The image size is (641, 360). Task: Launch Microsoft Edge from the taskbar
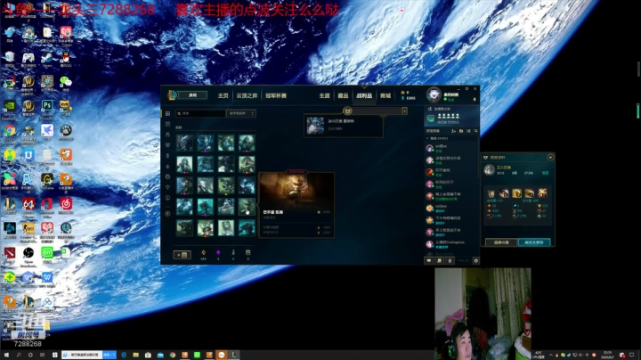[x=124, y=355]
